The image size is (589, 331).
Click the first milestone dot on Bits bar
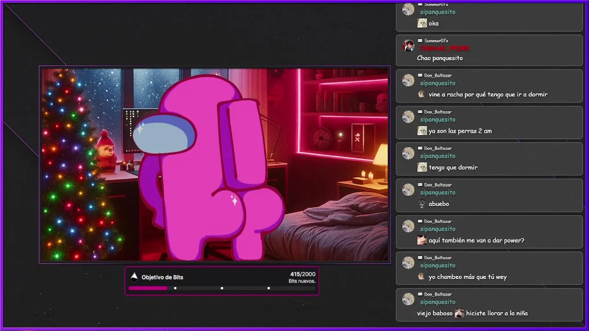pos(175,288)
